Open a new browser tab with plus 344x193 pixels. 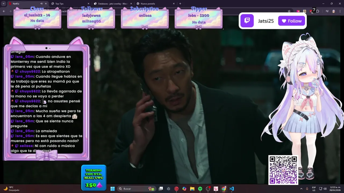180,4
